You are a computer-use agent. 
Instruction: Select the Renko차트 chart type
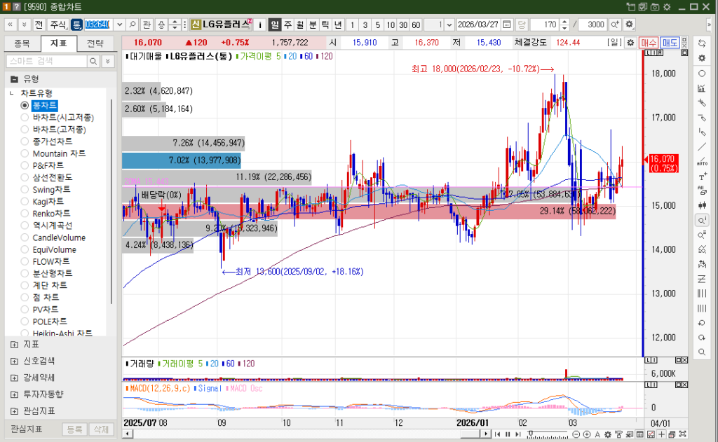point(25,214)
